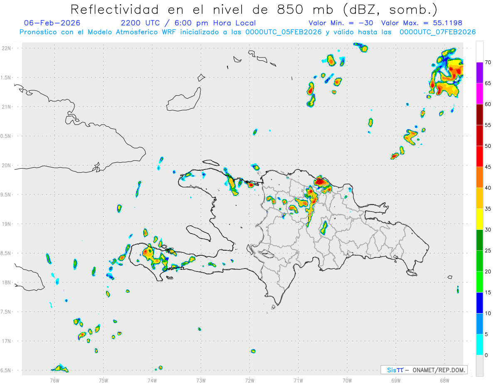Click the latitude axis label "22N"

tap(7, 48)
